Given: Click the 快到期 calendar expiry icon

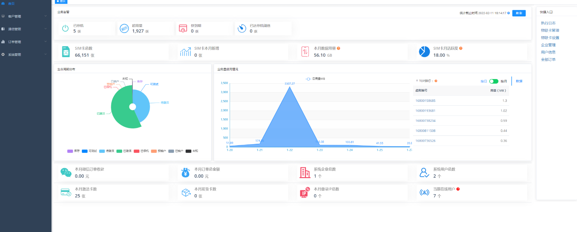Looking at the screenshot, I should (183, 28).
